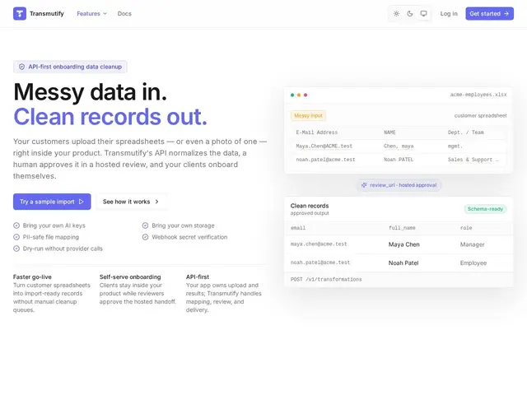
Task: Click the play icon in Try a sample import
Action: click(x=81, y=202)
